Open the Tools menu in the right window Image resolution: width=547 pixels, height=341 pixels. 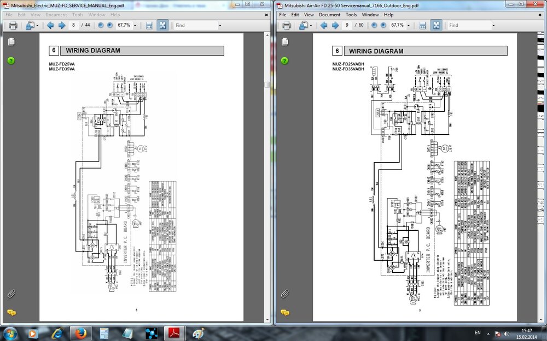(x=351, y=15)
